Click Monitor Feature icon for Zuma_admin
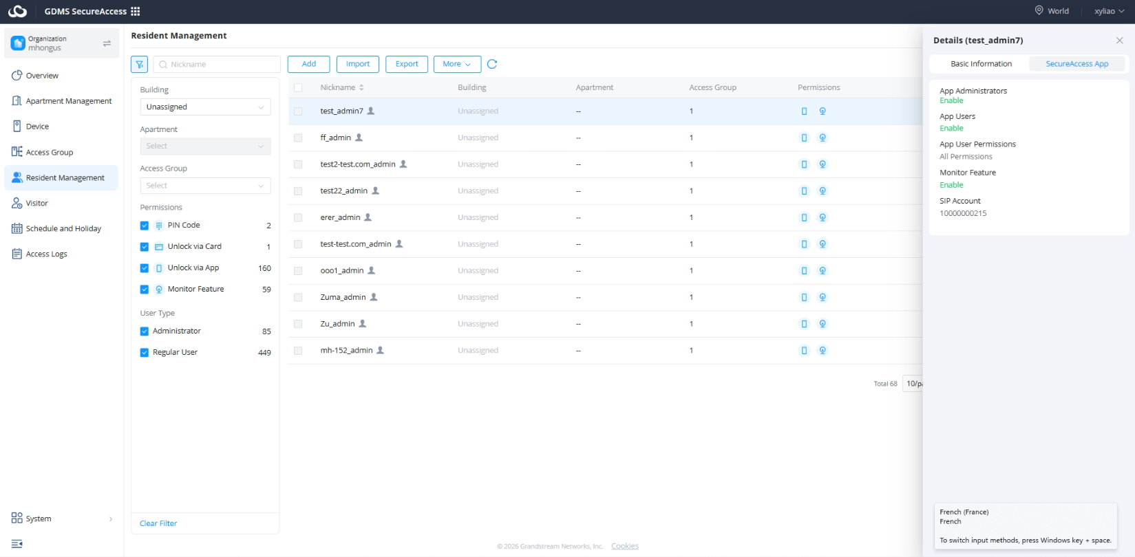This screenshot has height=557, width=1135. point(823,297)
